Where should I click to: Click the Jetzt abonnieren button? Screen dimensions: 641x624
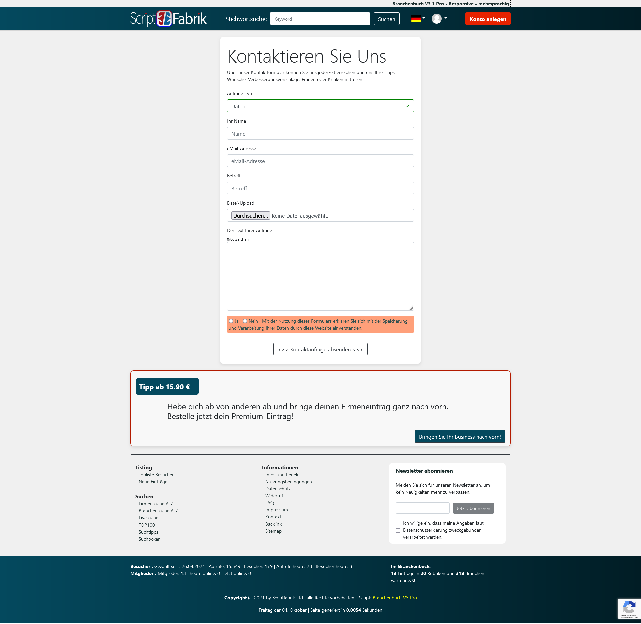[473, 508]
